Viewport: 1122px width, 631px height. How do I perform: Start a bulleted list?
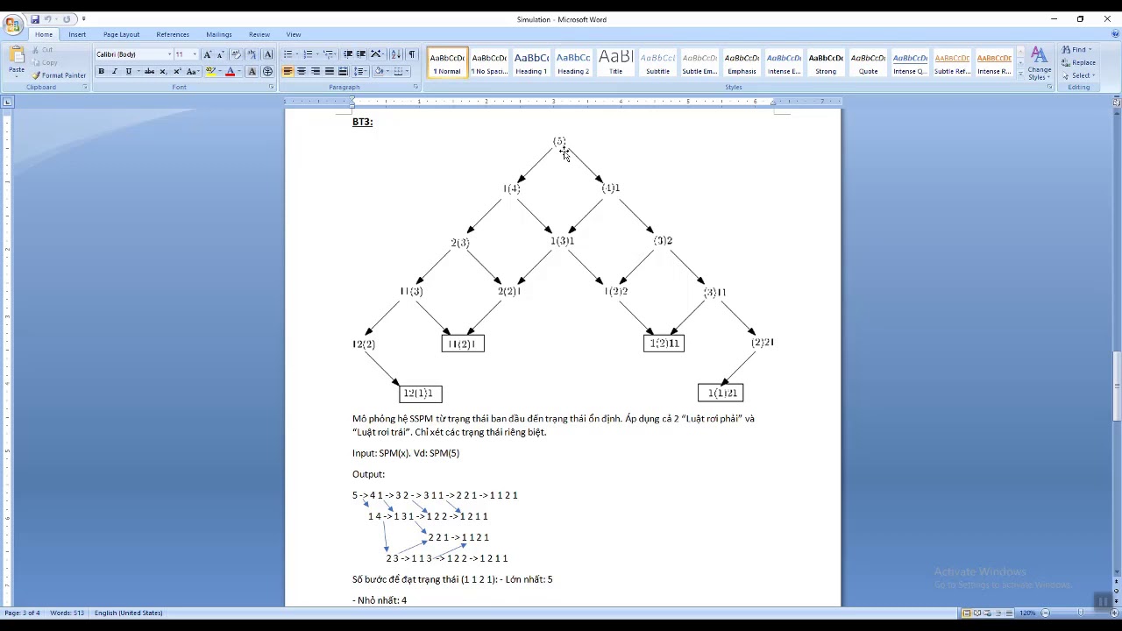tap(288, 54)
